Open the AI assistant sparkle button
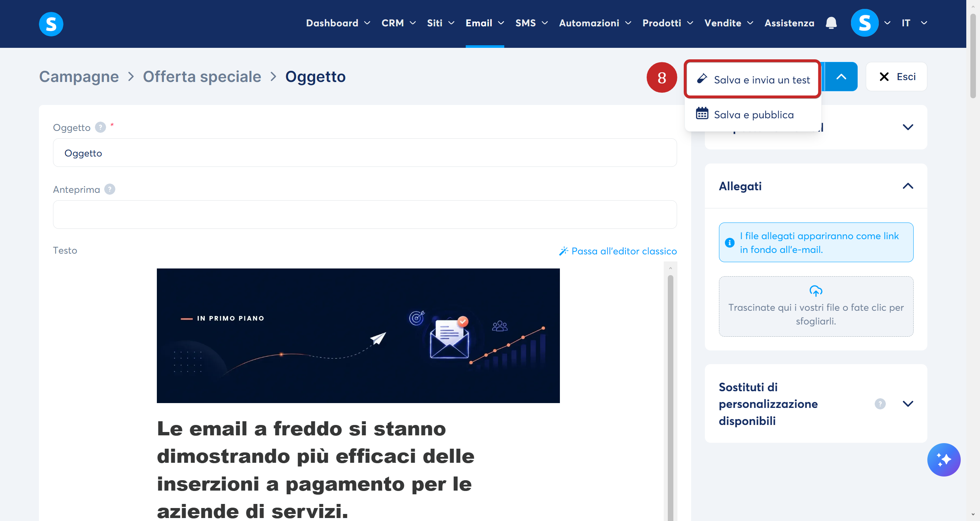Viewport: 980px width, 521px height. [x=944, y=459]
